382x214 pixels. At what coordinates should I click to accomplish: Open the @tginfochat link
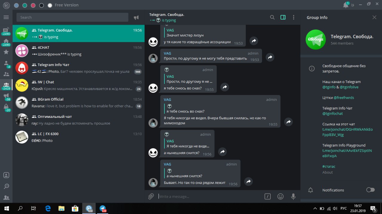coord(332,113)
